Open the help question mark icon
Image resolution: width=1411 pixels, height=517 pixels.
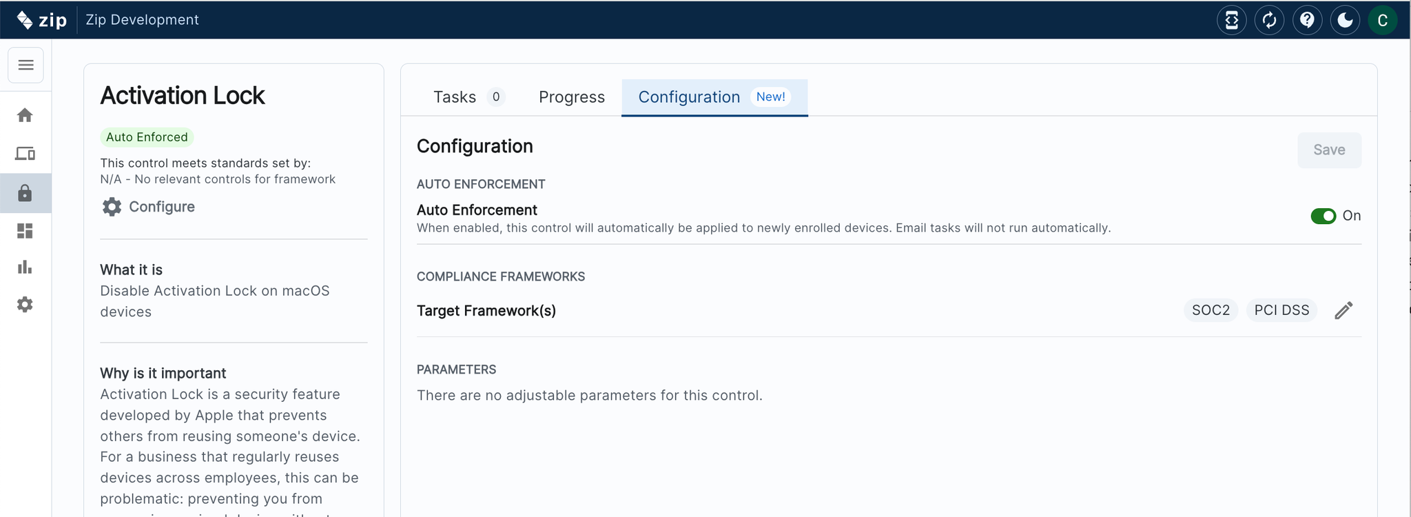1307,20
